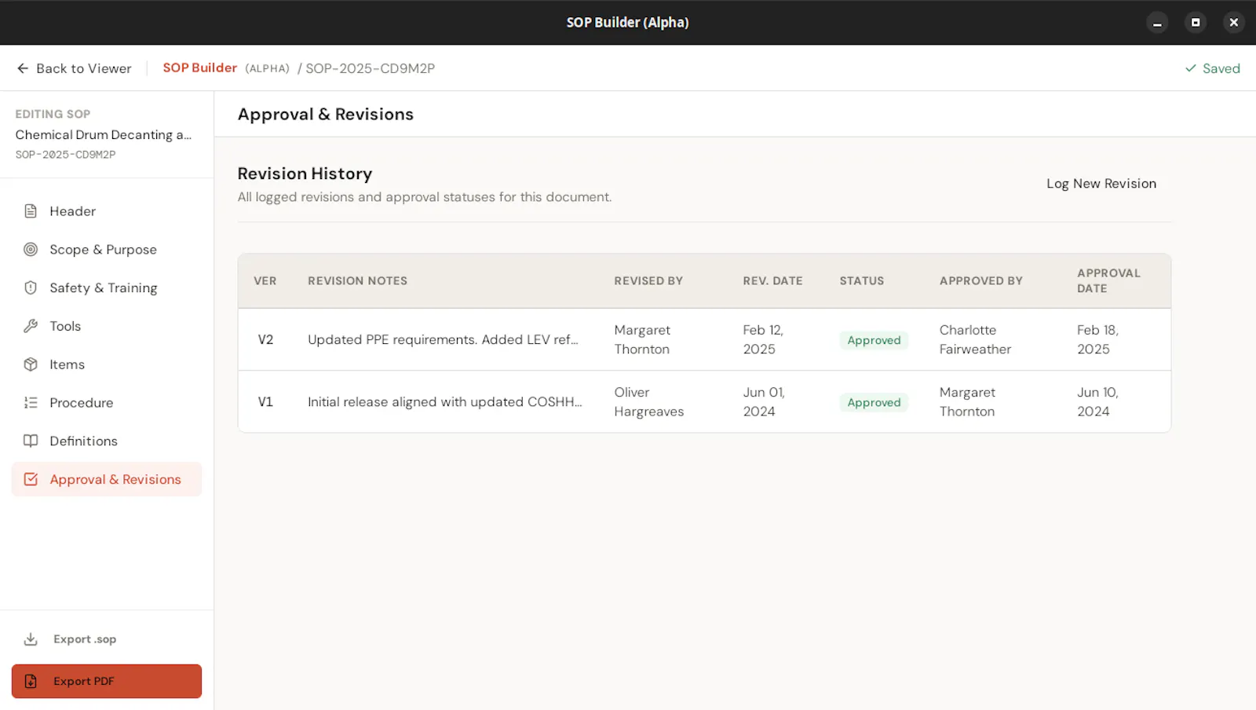Click the Approval & Revisions checkbox icon
The height and width of the screenshot is (710, 1256).
pyautogui.click(x=31, y=479)
